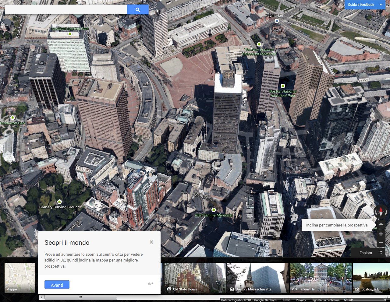Screen dimensions: 390x302
Task: Zoom out with the minus button
Action: click(x=381, y=243)
